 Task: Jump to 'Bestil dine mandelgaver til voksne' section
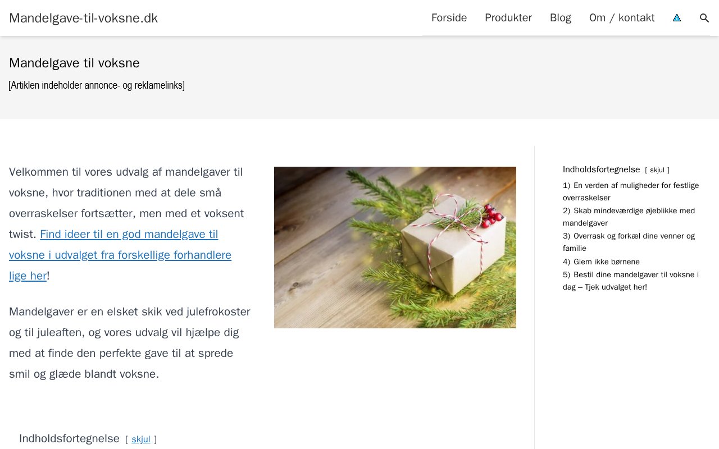coord(631,281)
